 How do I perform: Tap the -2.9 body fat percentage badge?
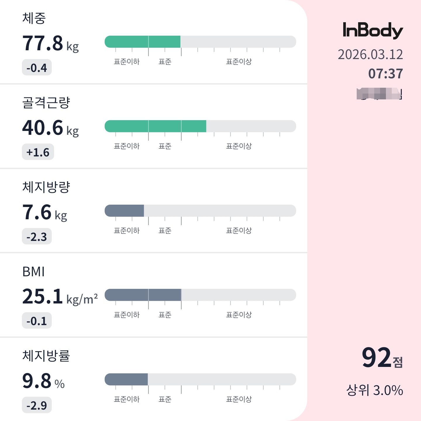[37, 405]
